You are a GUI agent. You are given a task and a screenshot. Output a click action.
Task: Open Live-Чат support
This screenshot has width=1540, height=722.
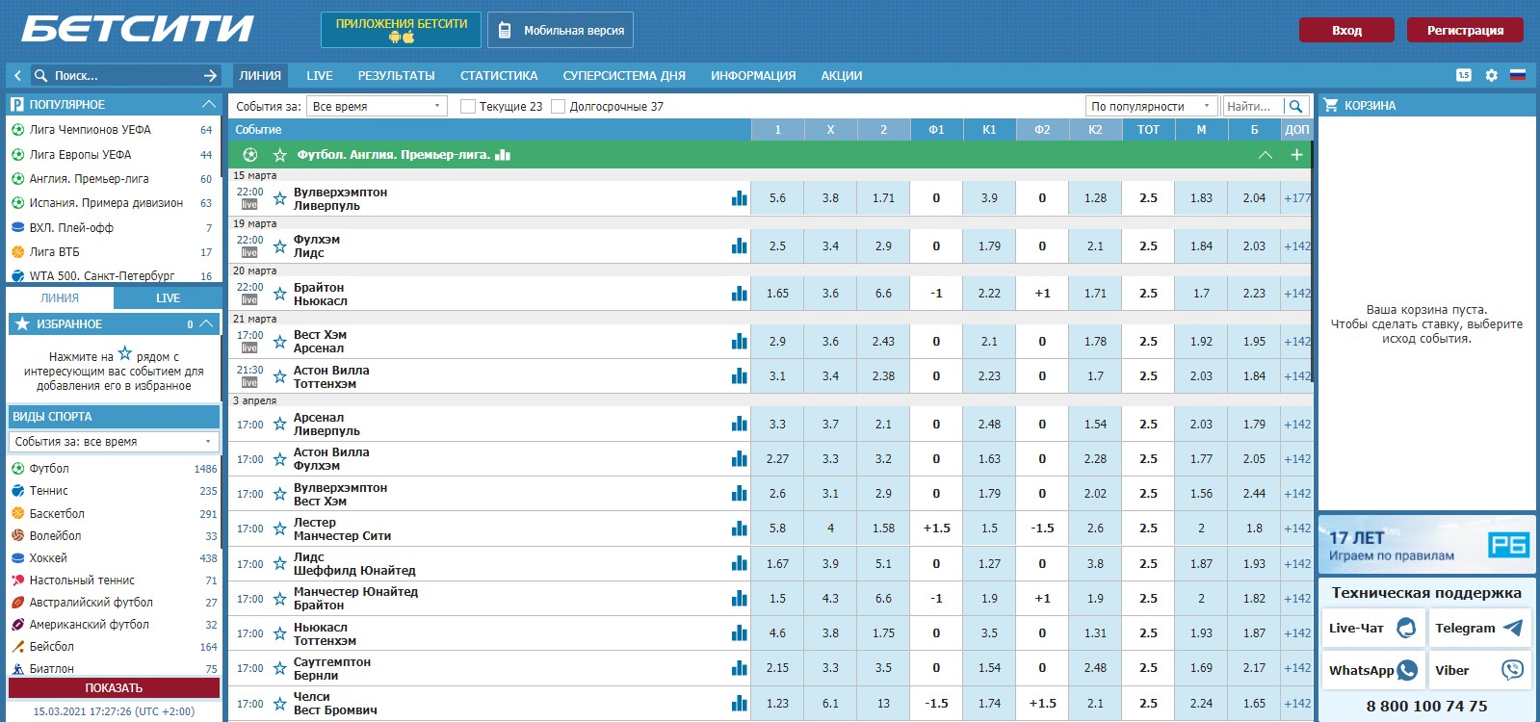click(x=1371, y=628)
